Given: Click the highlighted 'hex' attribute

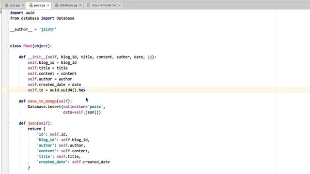Looking at the screenshot, I should pyautogui.click(x=82, y=90).
